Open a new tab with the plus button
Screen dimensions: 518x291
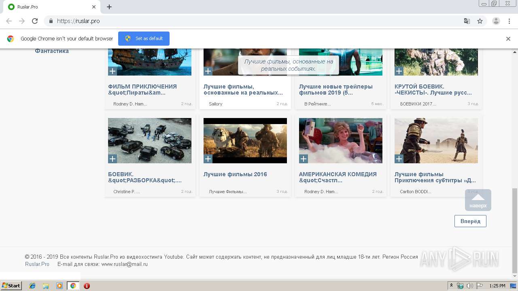click(109, 7)
